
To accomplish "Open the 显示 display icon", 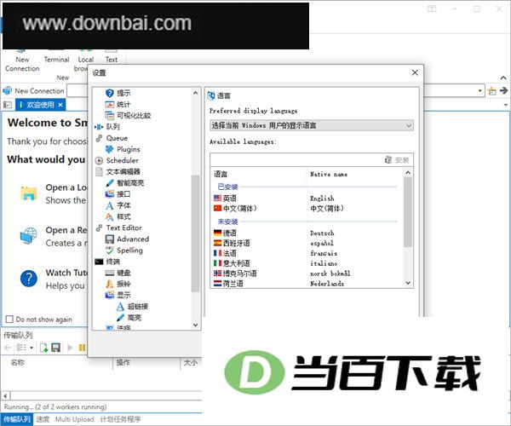I will [x=109, y=295].
